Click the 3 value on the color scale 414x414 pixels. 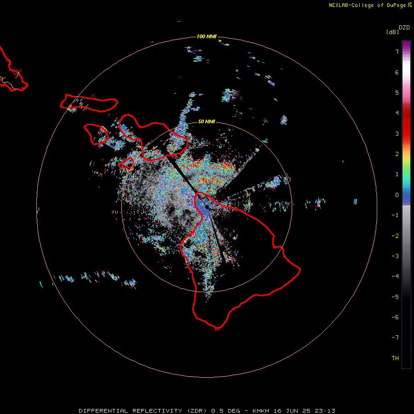click(x=397, y=133)
